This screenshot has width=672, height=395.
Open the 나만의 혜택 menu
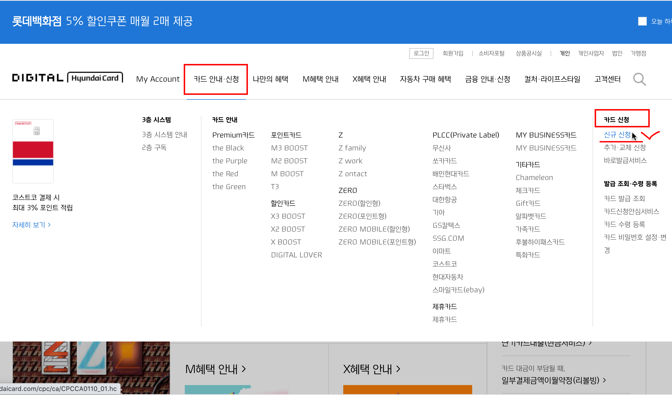click(x=270, y=79)
